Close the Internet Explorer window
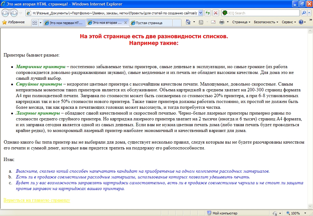The width and height of the screenshot is (313, 216). tap(309, 4)
